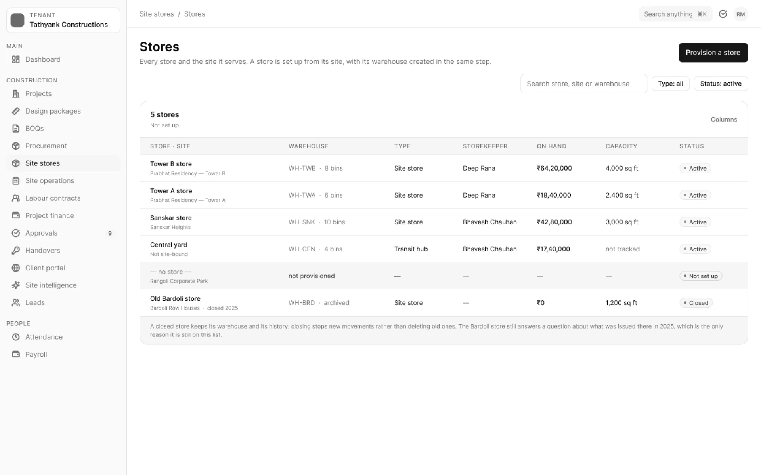Click the Procurement box icon
The width and height of the screenshot is (761, 475).
pyautogui.click(x=16, y=146)
